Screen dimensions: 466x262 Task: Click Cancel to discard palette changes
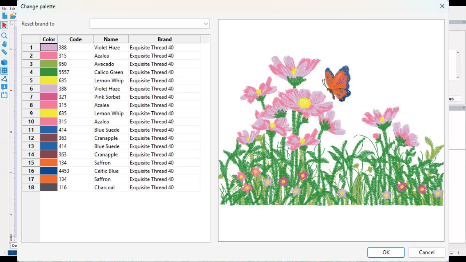(x=427, y=253)
